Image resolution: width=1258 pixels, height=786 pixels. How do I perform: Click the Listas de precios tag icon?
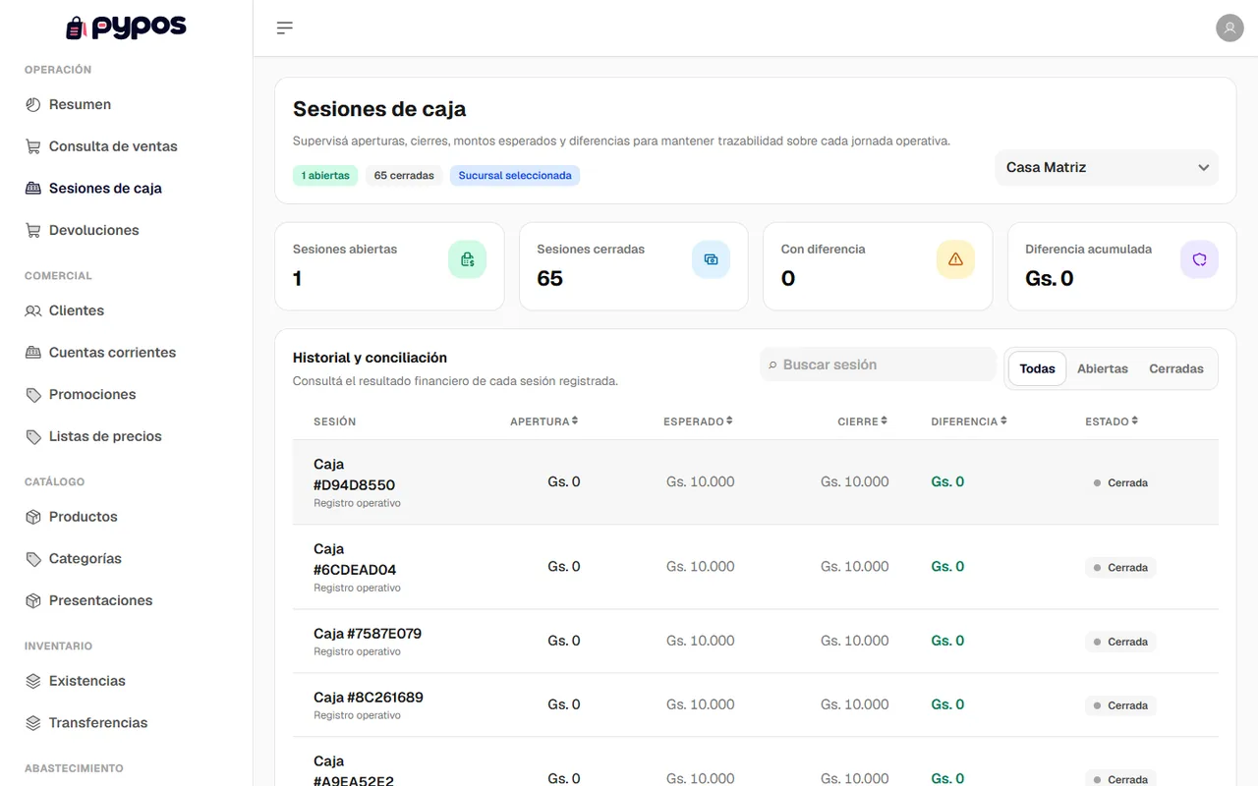click(33, 437)
